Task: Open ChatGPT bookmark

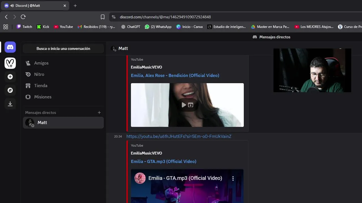Action: [x=131, y=27]
